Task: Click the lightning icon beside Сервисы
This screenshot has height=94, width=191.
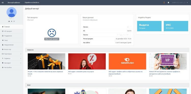Action: point(3,58)
